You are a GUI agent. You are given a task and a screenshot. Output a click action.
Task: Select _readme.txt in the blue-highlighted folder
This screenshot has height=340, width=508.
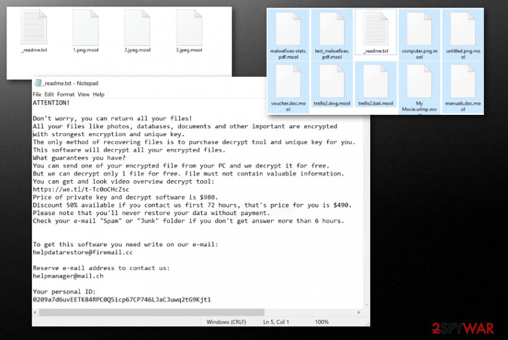(x=376, y=32)
